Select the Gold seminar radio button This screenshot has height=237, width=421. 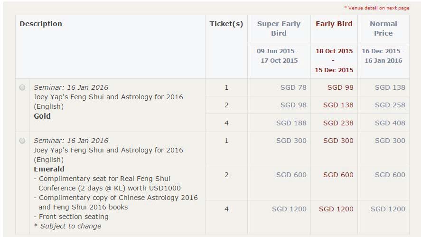tap(22, 87)
